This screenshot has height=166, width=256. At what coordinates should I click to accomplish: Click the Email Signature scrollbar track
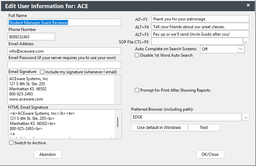click(x=117, y=90)
